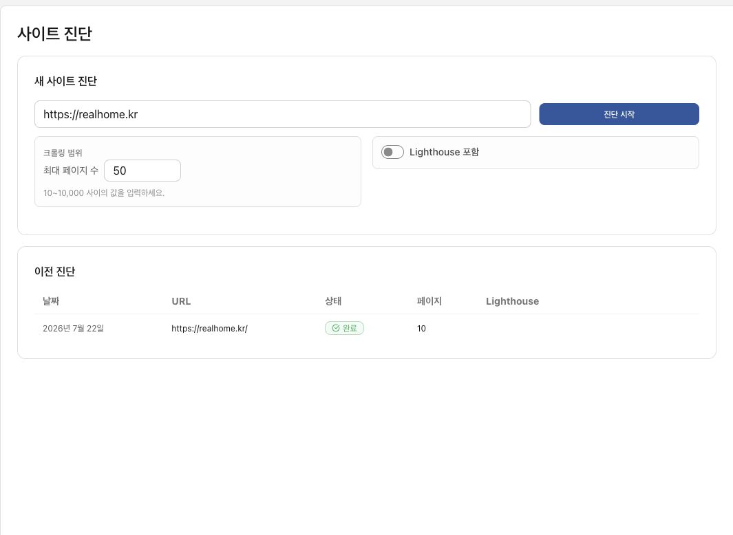Click the page count value 10
Screen dimensions: 733x535
pos(421,329)
